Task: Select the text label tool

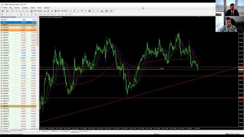Action: tap(32, 14)
